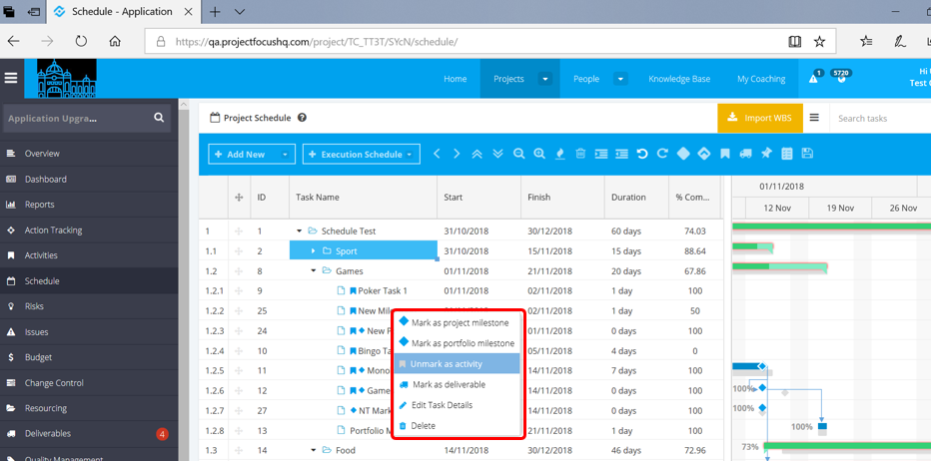Click the trash delete icon in toolbar
Viewport: 931px width, 461px height.
(x=580, y=154)
